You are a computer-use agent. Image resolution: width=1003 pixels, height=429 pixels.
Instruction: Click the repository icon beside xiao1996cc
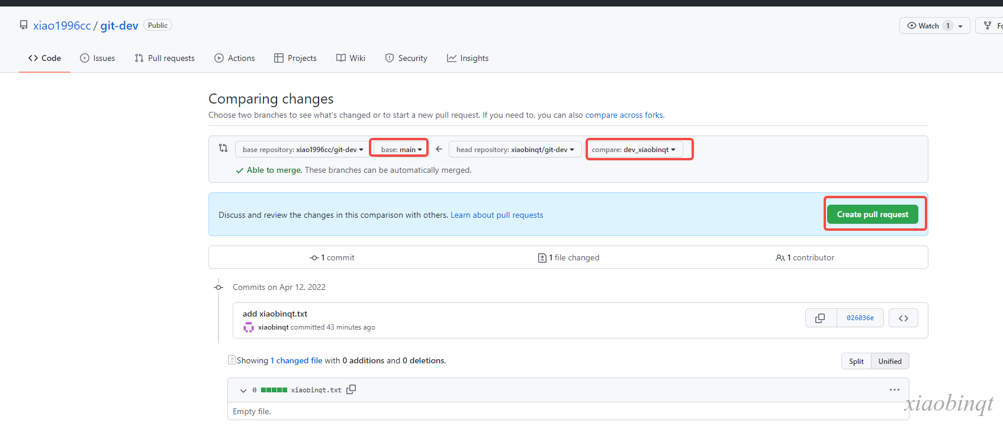pyautogui.click(x=24, y=25)
